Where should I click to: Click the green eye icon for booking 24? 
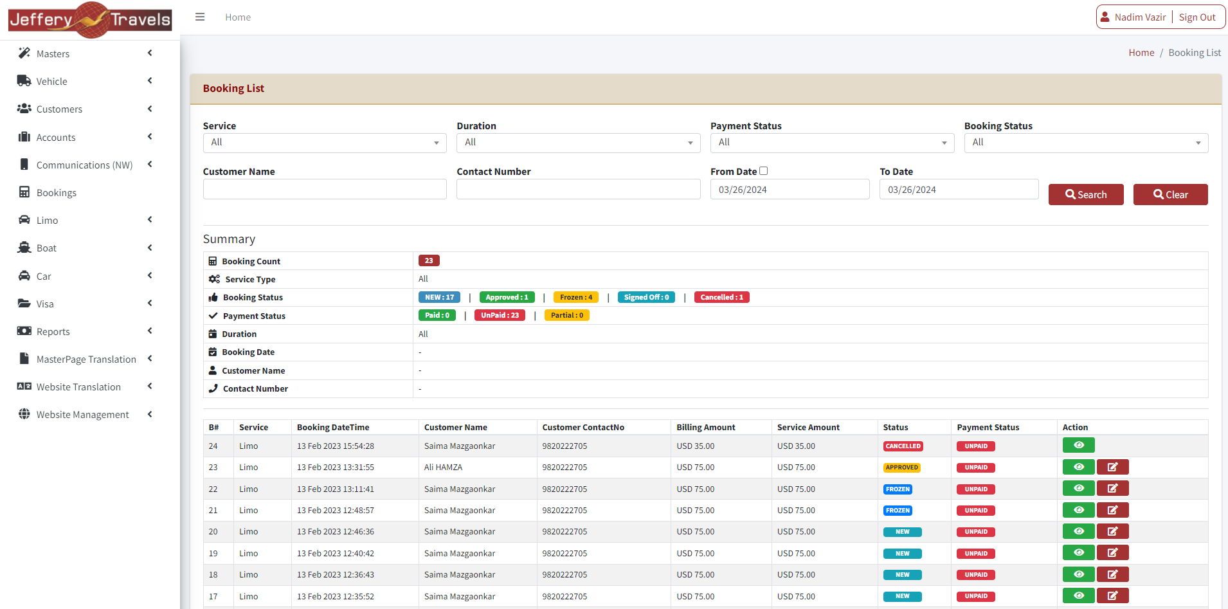1078,446
